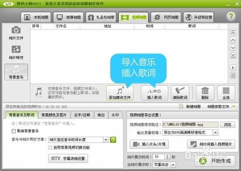Click the app logo in title bar
Screen dimensions: 241x171
tap(8, 4)
